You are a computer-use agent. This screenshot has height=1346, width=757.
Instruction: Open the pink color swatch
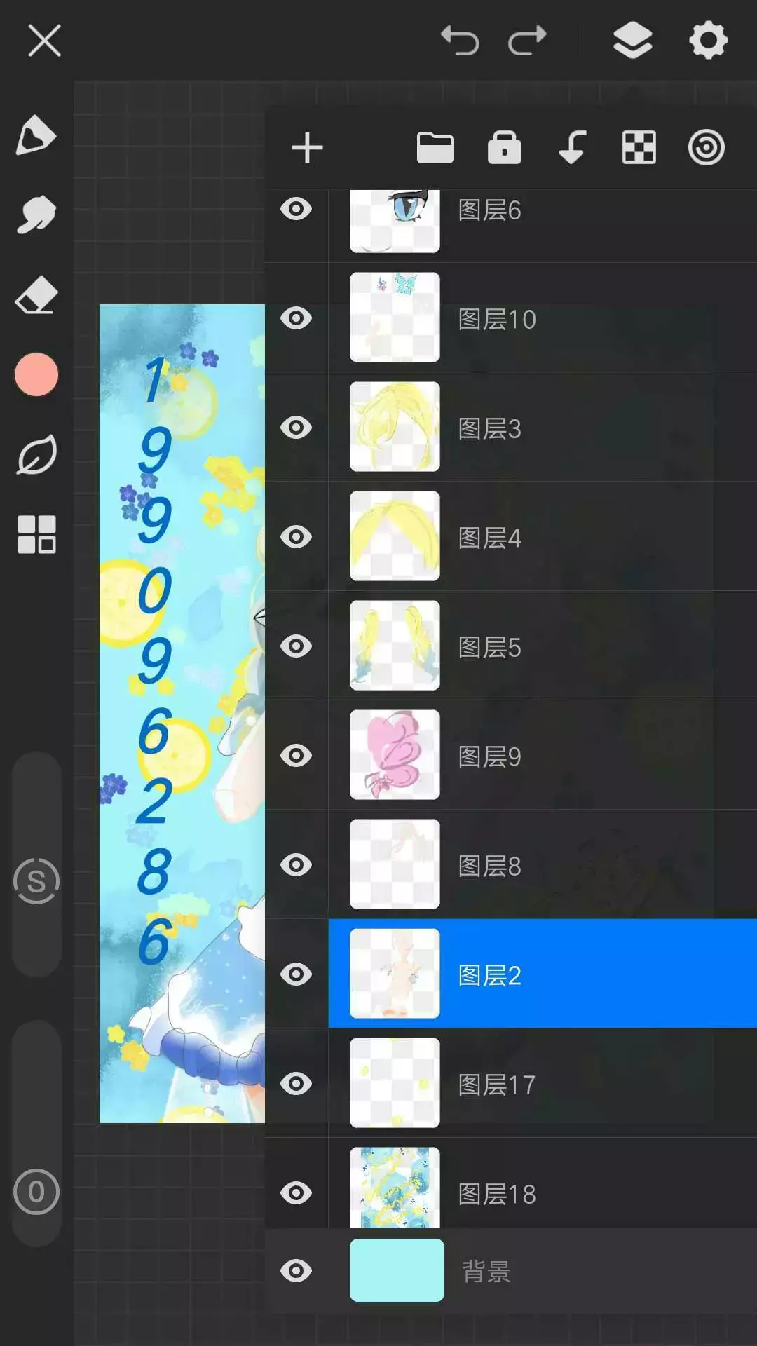pyautogui.click(x=36, y=374)
